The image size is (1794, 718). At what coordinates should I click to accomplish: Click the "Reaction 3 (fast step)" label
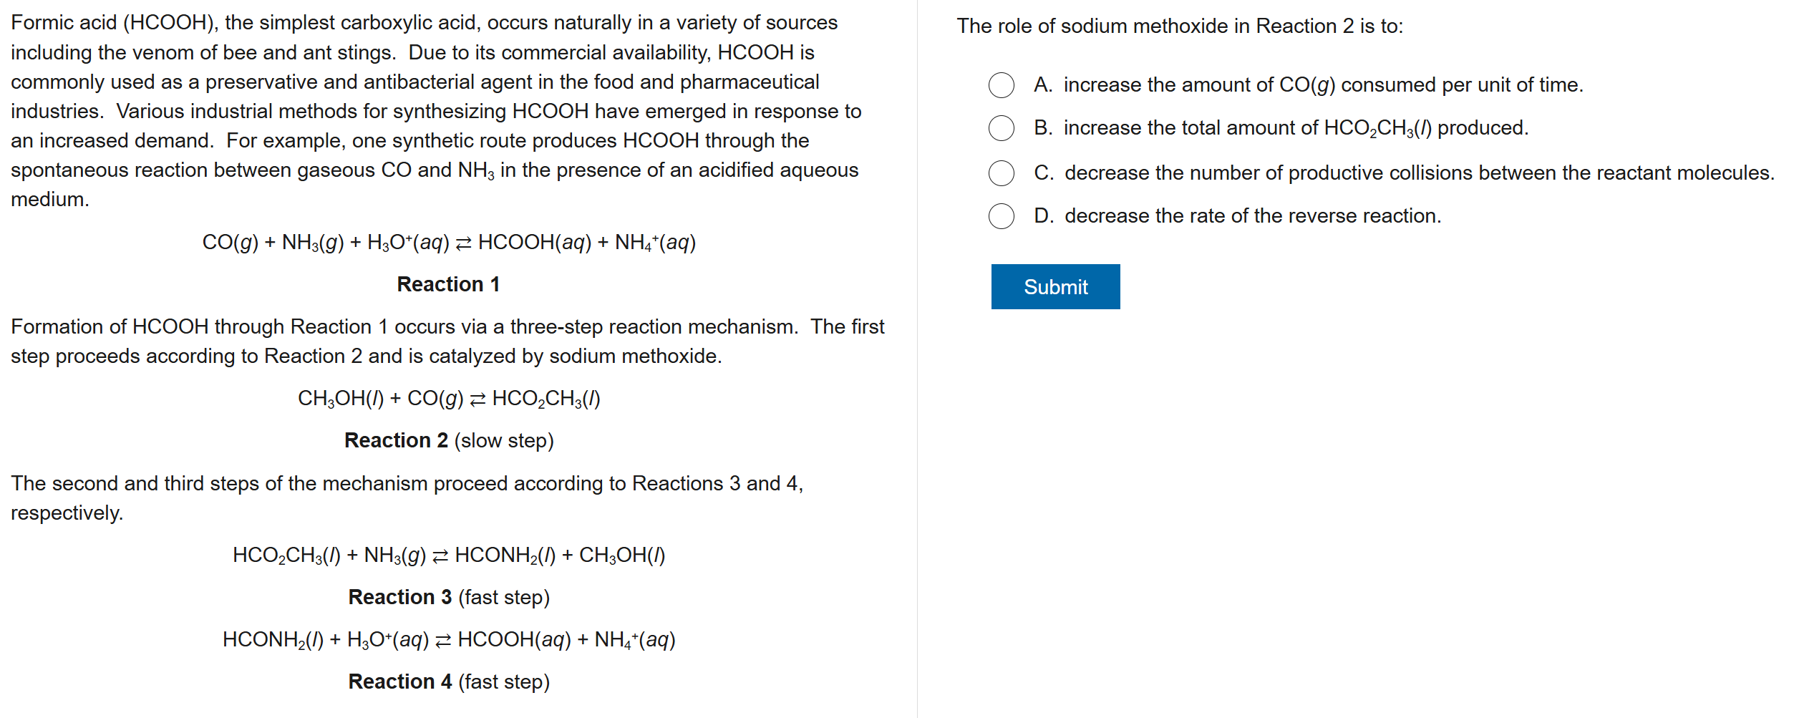click(x=449, y=598)
